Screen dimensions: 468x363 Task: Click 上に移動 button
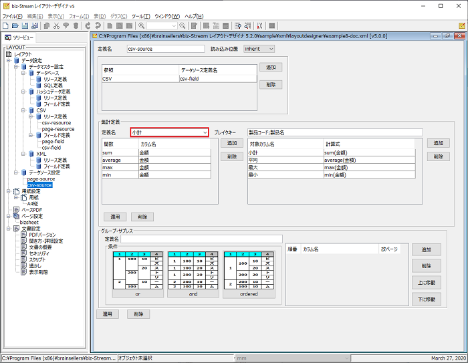427,282
